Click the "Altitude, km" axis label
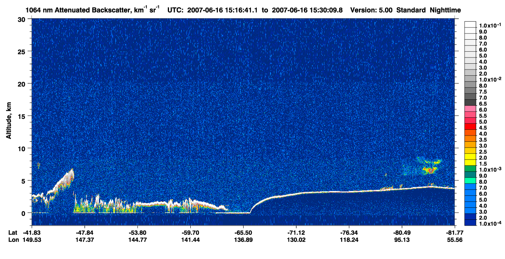Screen dimensions: 505x259 pos(8,121)
